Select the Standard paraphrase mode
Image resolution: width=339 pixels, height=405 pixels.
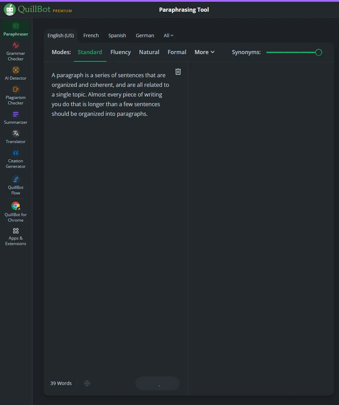click(x=90, y=52)
